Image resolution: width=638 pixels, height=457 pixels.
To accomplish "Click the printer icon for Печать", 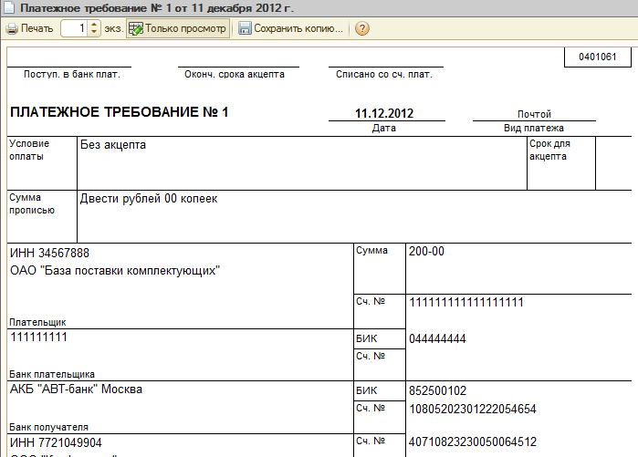I will coord(12,28).
